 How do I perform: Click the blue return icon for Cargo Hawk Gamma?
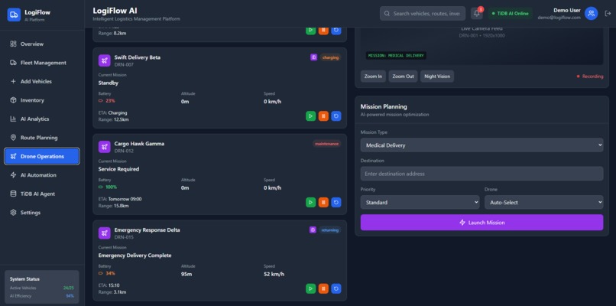336,202
